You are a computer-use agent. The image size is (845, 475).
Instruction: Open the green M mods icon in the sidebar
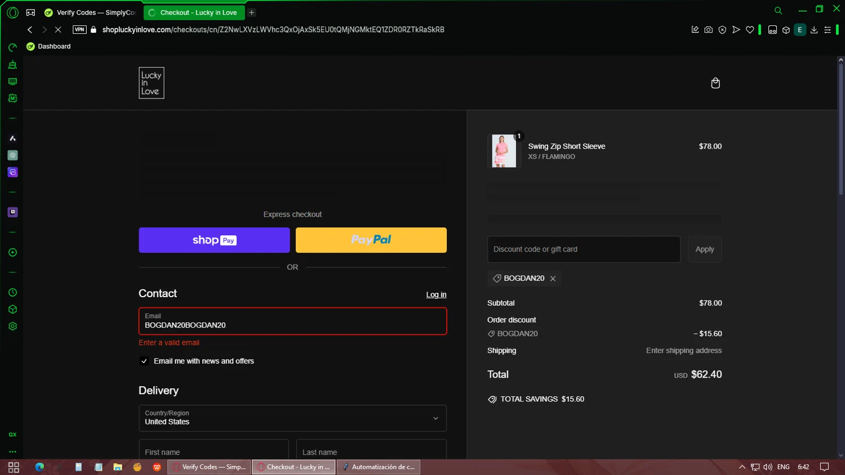12,98
